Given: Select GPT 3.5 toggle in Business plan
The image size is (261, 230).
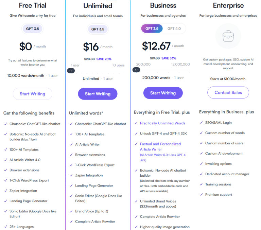Looking at the screenshot, I should pos(152,29).
